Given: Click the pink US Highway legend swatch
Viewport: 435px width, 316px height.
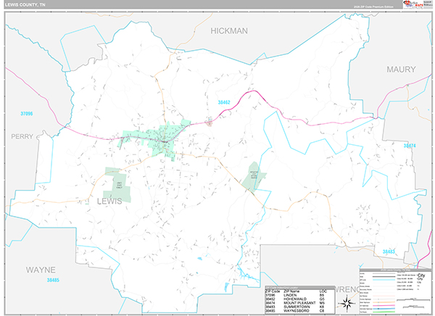Looking at the screenshot, I should (x=384, y=305).
